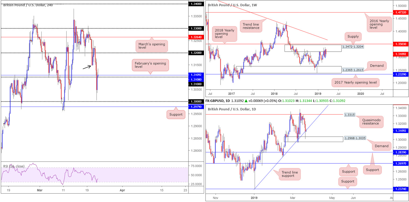Click the 'Support' callout on the 240 chart
The width and height of the screenshot is (409, 202).
point(176,114)
